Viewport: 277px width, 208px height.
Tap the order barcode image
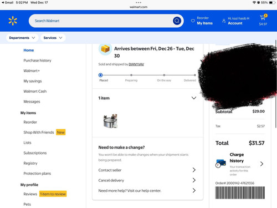coord(240,192)
